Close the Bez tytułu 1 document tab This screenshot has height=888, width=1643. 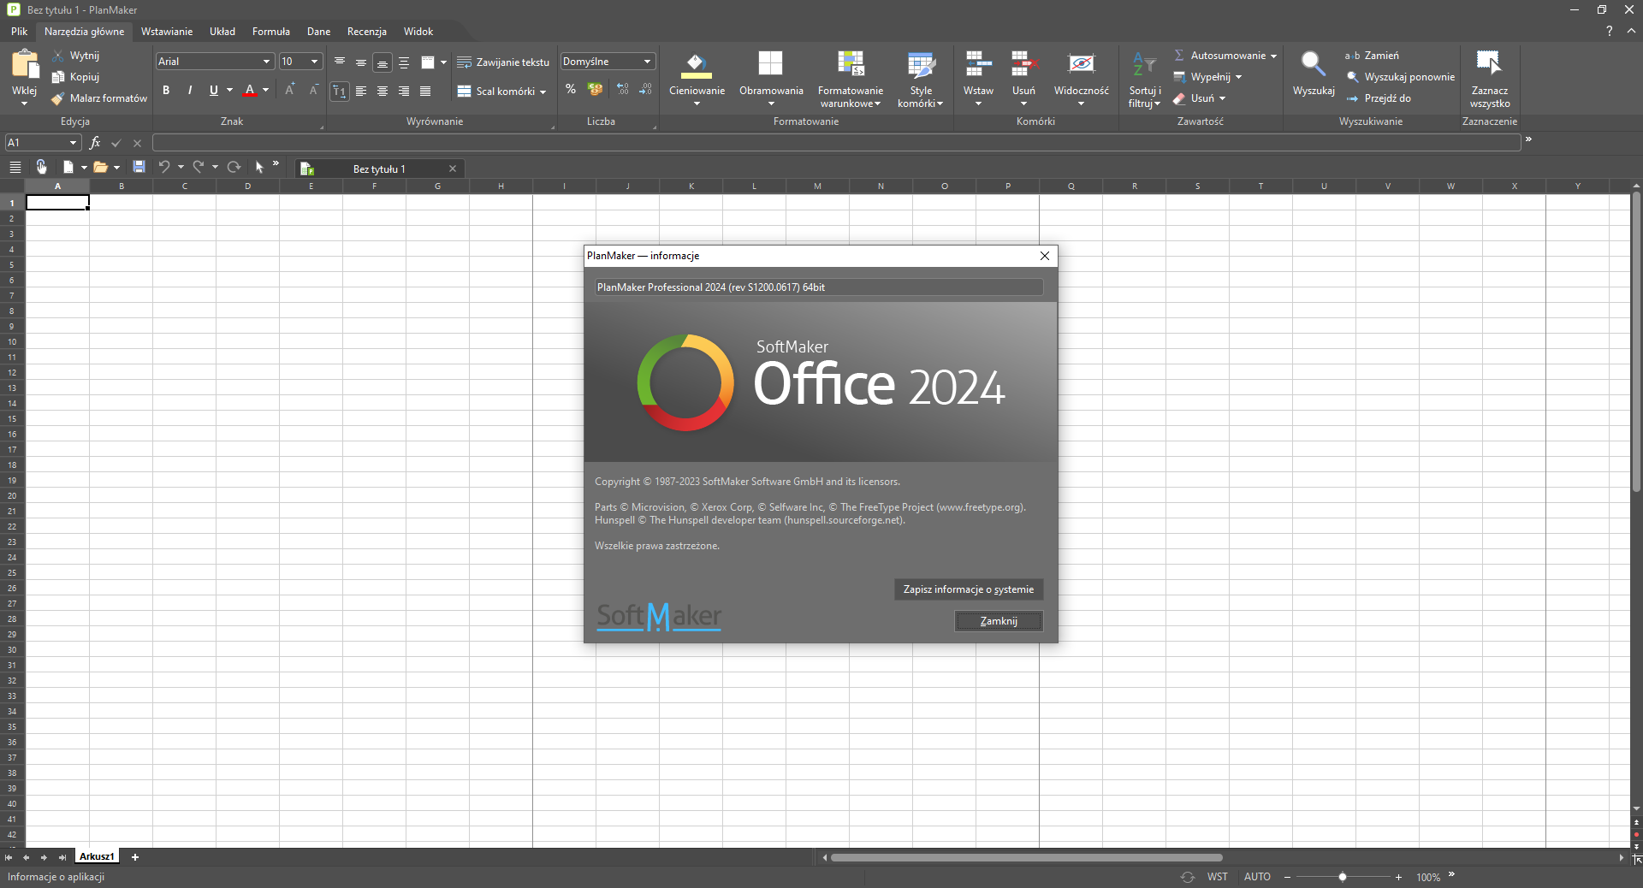(x=453, y=169)
